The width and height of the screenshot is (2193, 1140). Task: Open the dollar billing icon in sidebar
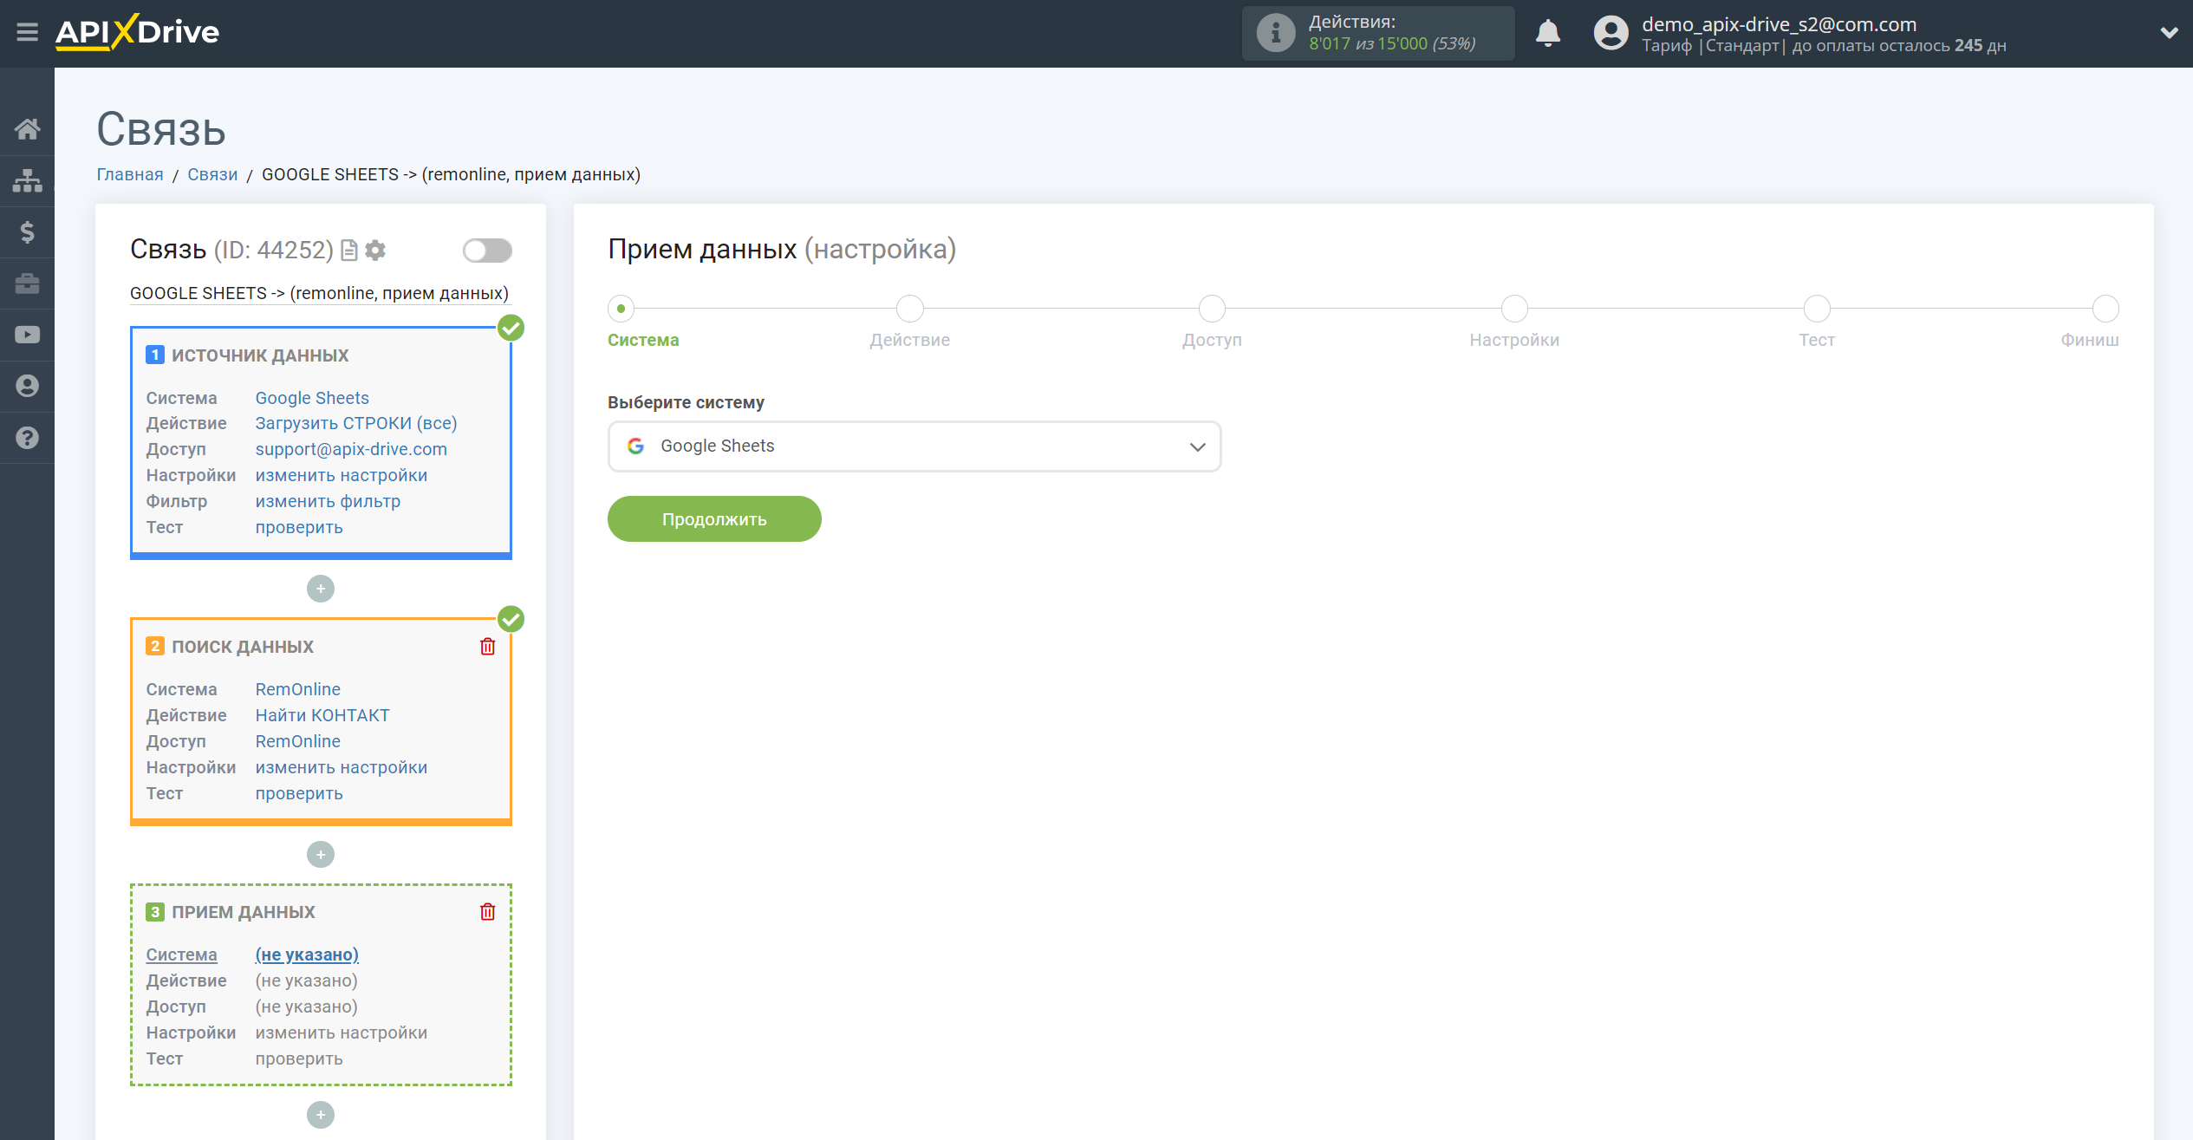[27, 231]
